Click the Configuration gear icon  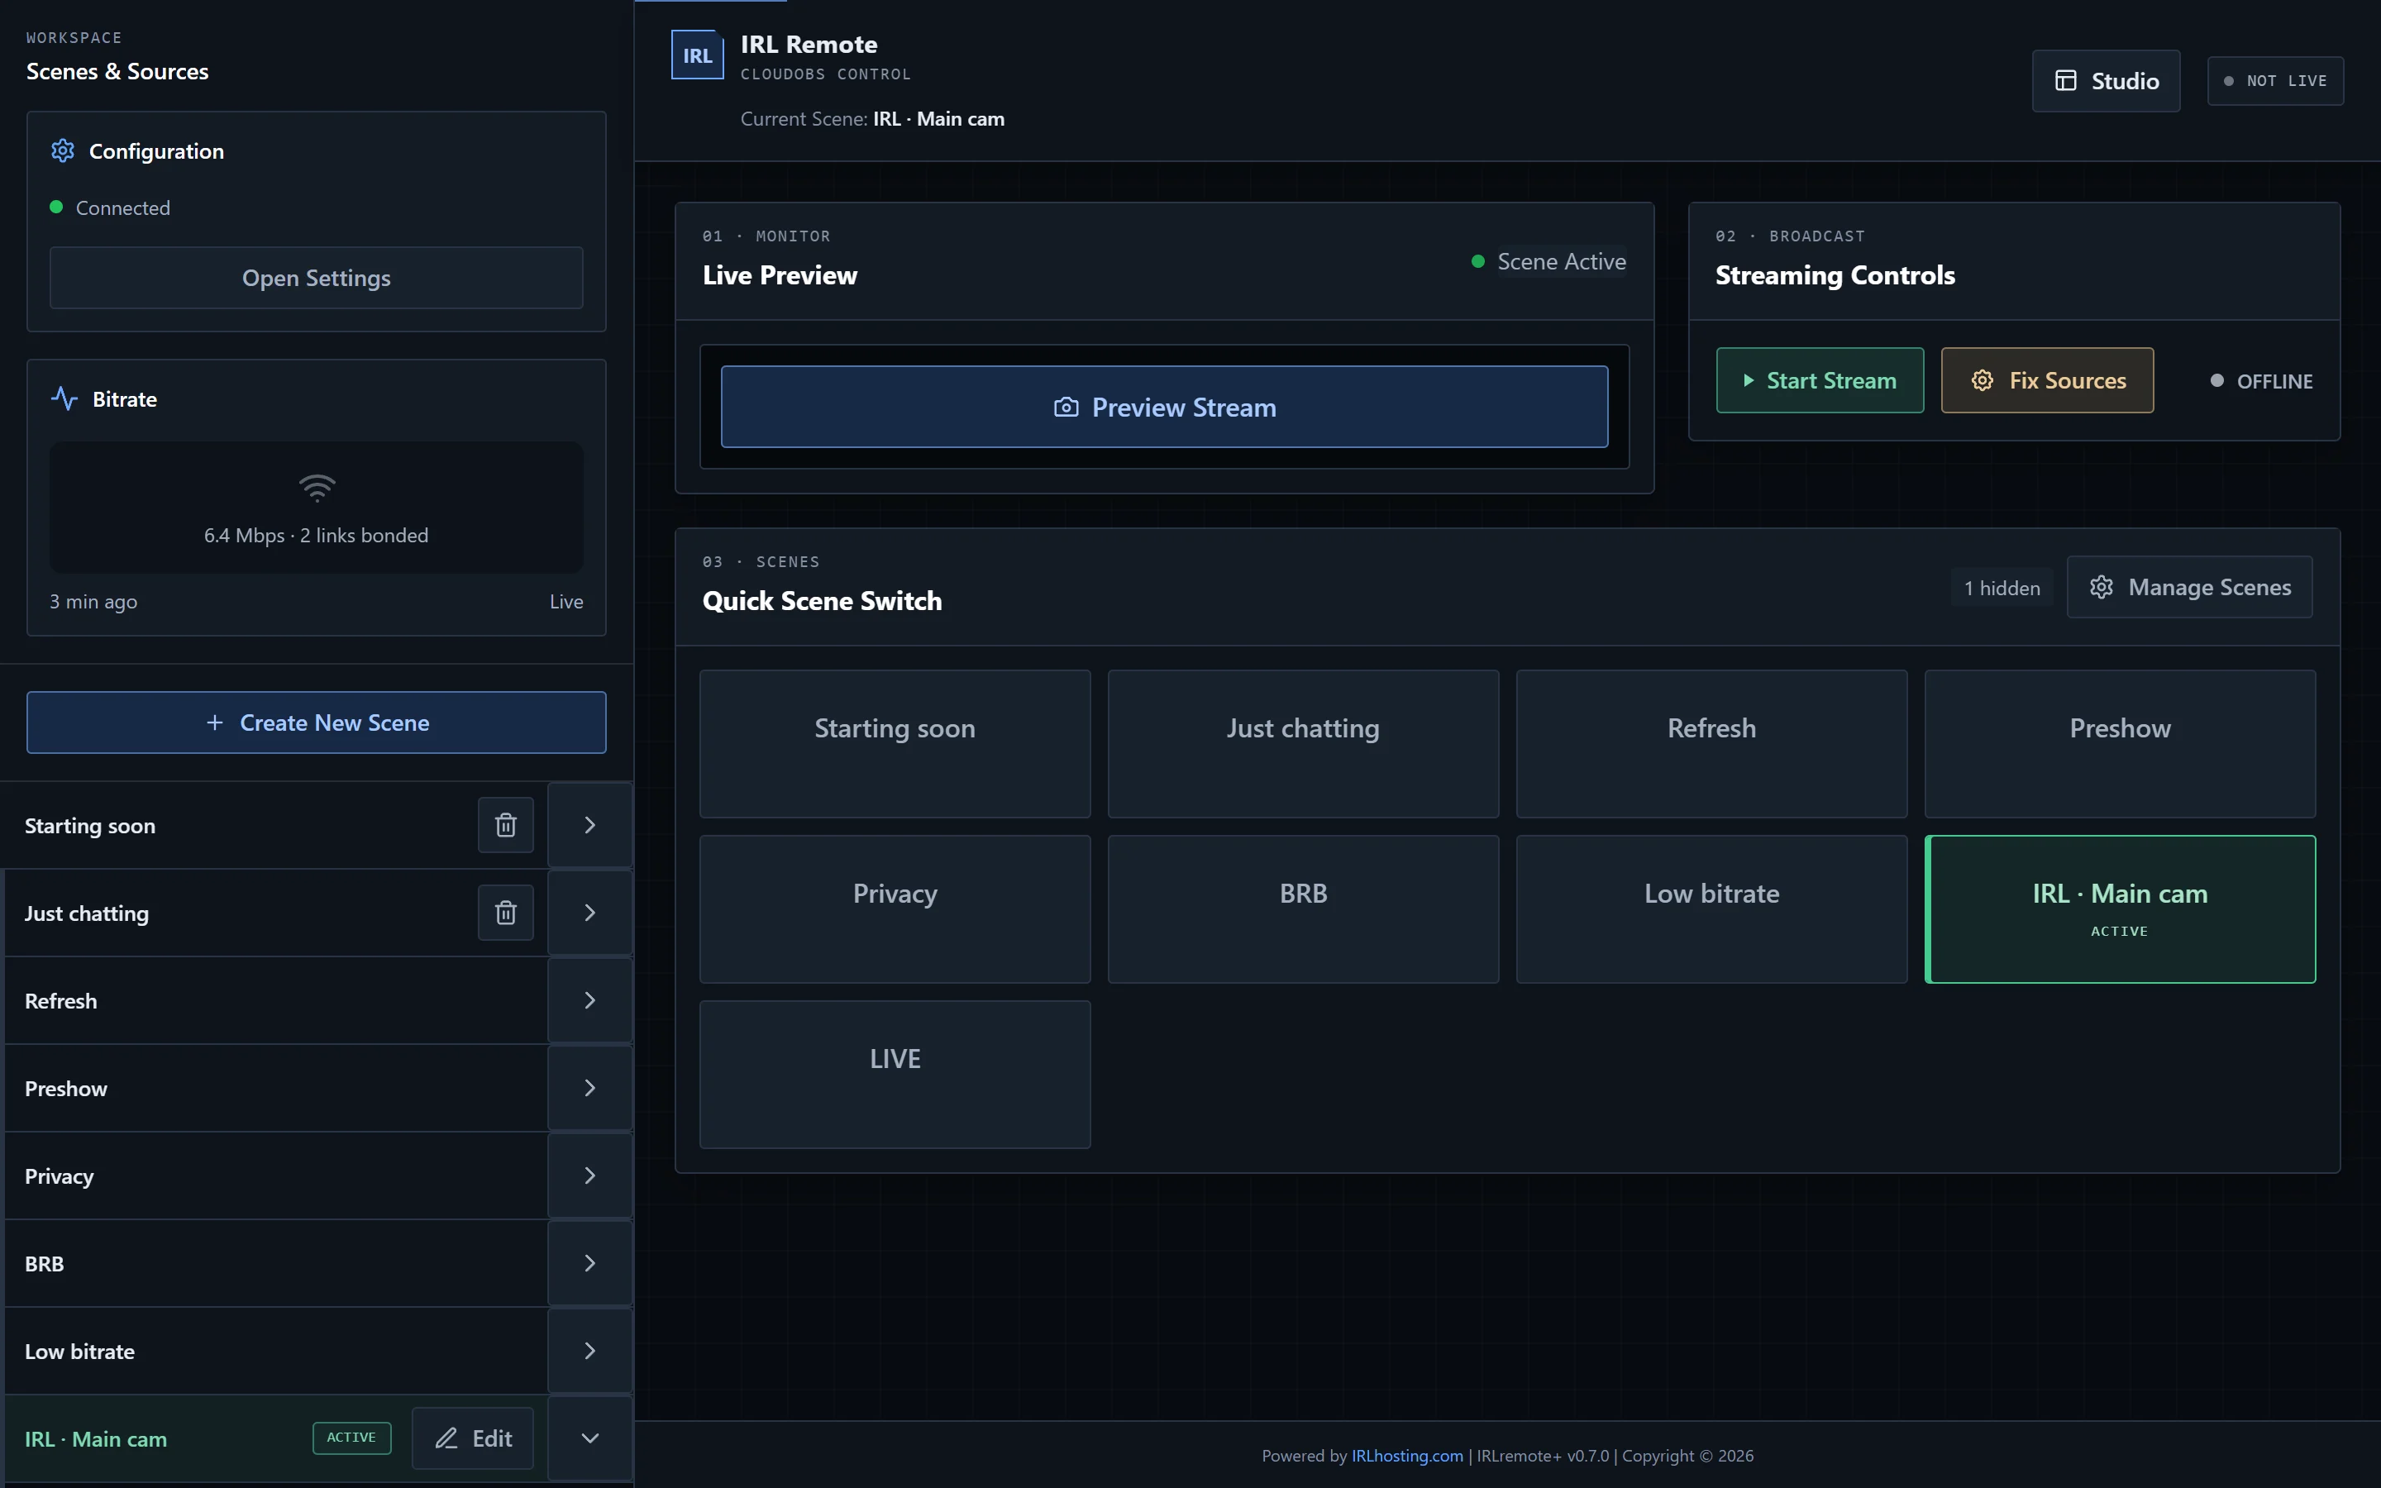tap(63, 150)
